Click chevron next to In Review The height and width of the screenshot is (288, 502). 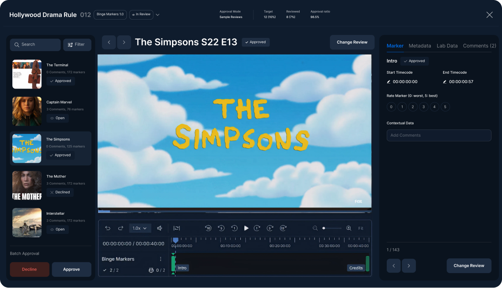(x=158, y=15)
